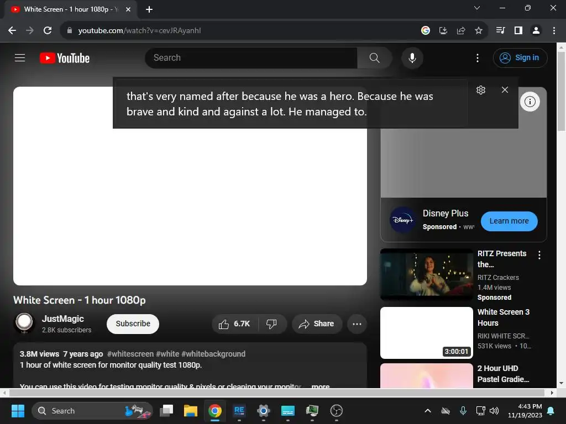Open the RITZ Presents video thumbnail
Screen dimensions: 566x424
[x=426, y=274]
